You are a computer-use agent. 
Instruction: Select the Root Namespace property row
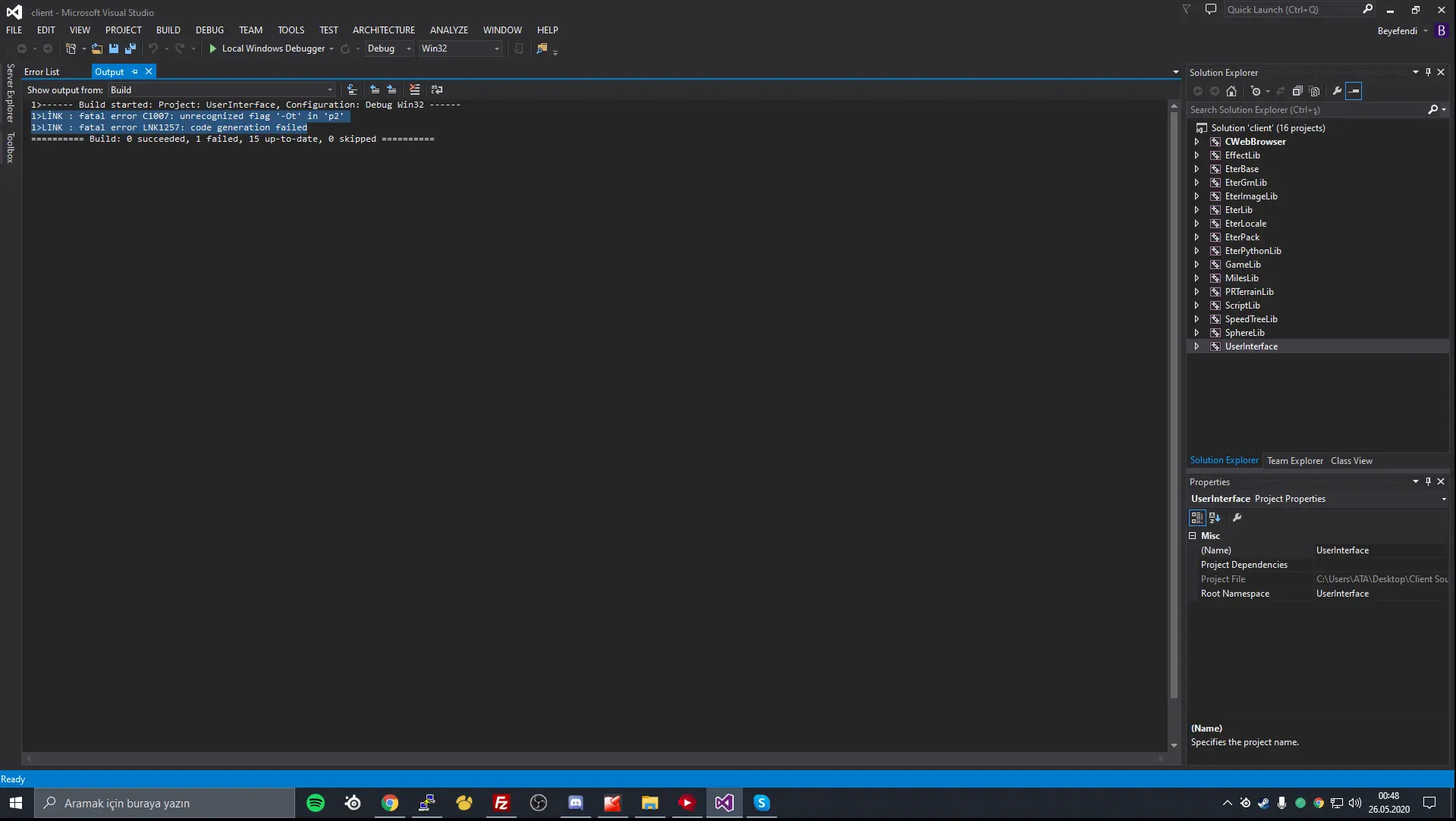pyautogui.click(x=1319, y=594)
